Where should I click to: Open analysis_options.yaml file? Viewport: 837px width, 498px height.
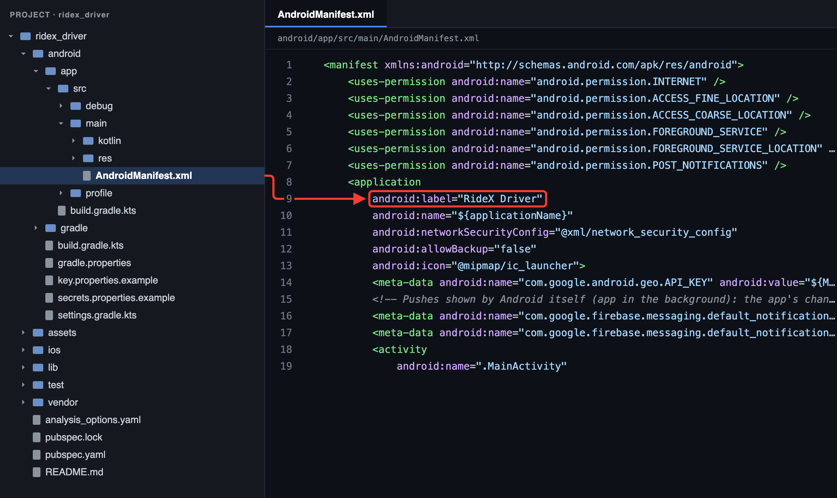coord(93,420)
